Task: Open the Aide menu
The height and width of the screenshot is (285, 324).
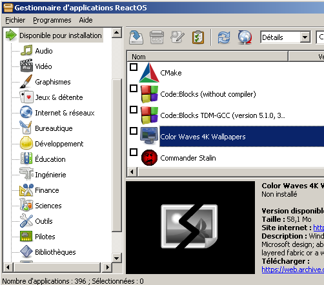Action: click(86, 20)
